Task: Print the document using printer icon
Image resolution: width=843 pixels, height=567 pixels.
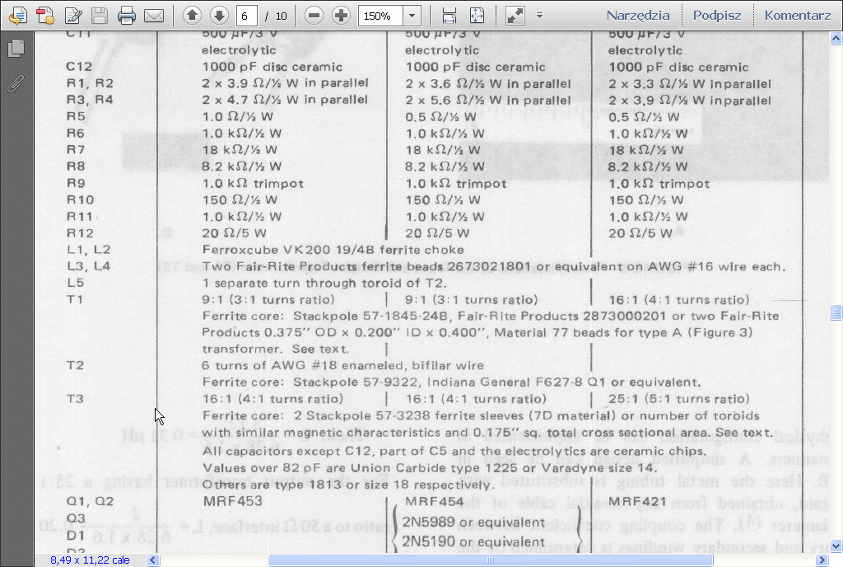Action: (126, 15)
